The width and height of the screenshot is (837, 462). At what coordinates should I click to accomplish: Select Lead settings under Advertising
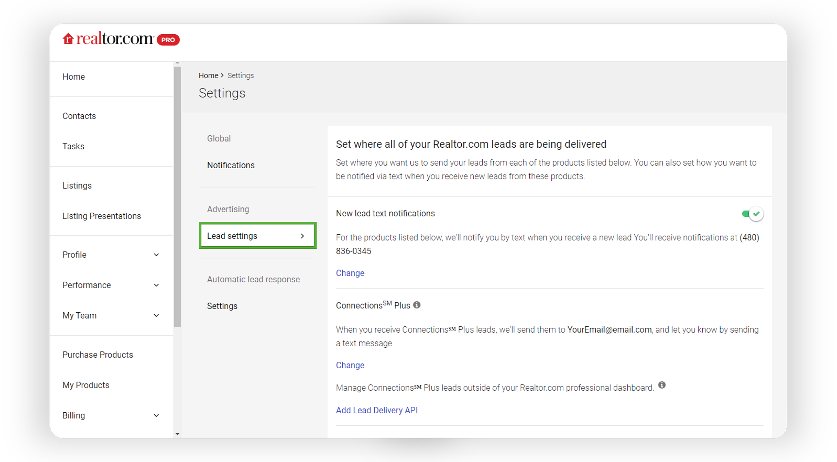(258, 236)
